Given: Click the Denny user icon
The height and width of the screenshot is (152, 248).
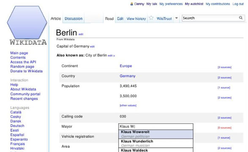Looking at the screenshot, I should coord(131,4).
